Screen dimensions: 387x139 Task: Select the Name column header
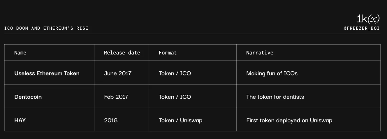(20, 53)
